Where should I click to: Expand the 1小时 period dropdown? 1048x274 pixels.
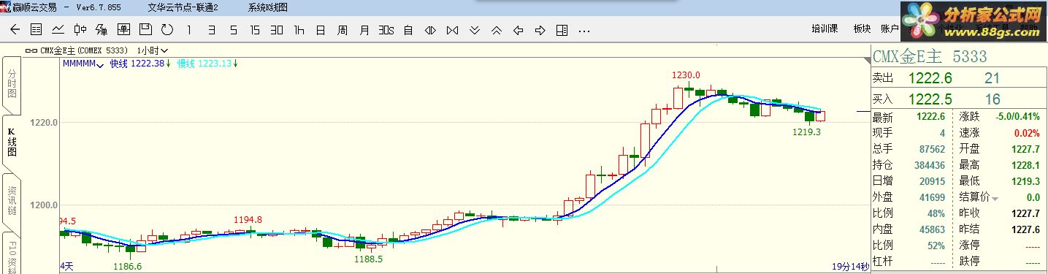pyautogui.click(x=153, y=50)
